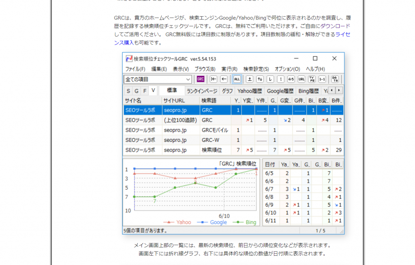Sort by the 検索語 column header
415x265 pixels.
pyautogui.click(x=216, y=100)
